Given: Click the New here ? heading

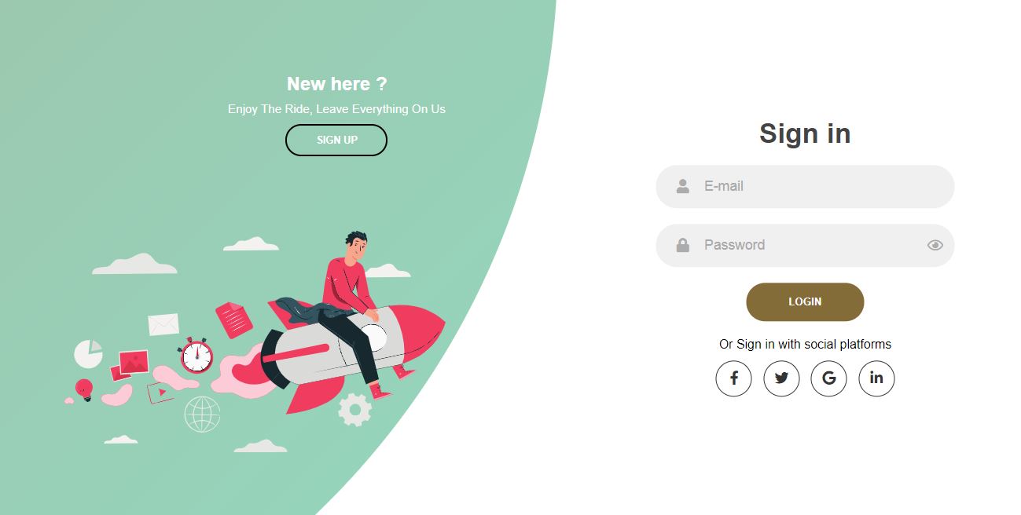Looking at the screenshot, I should click(336, 84).
